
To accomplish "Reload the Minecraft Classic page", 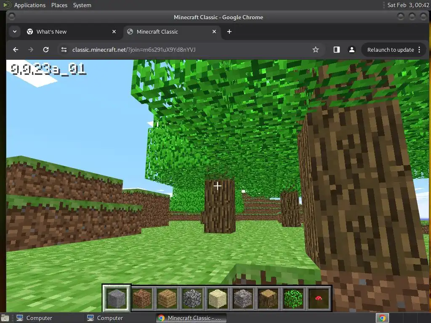I will click(x=46, y=50).
